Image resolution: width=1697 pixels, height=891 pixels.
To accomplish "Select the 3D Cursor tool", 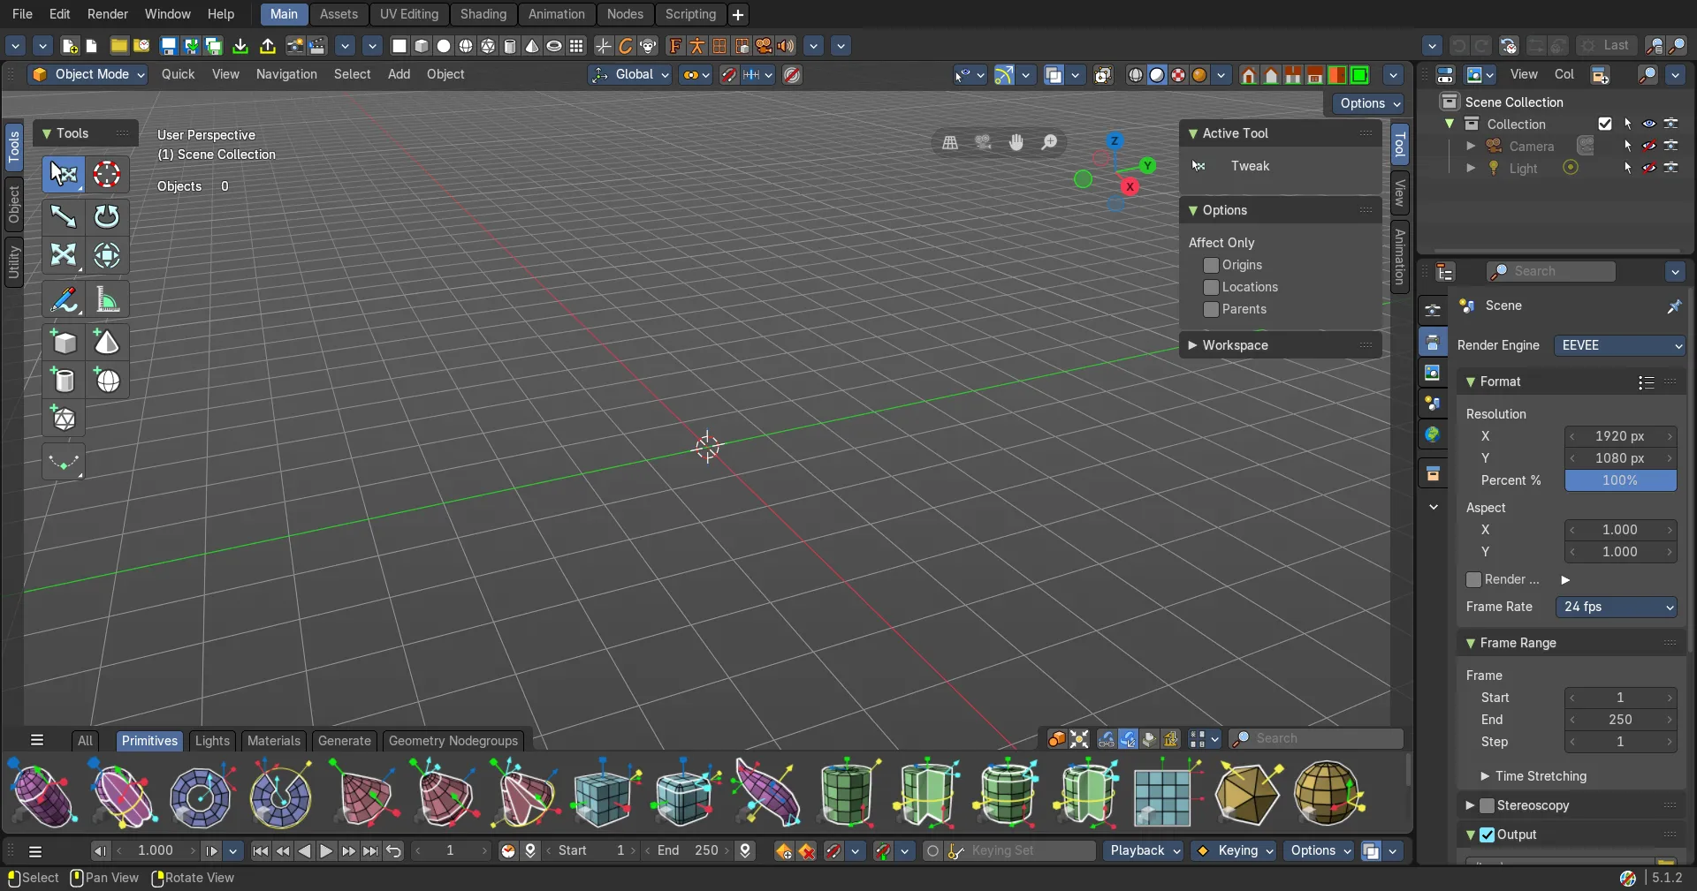I will click(x=107, y=175).
